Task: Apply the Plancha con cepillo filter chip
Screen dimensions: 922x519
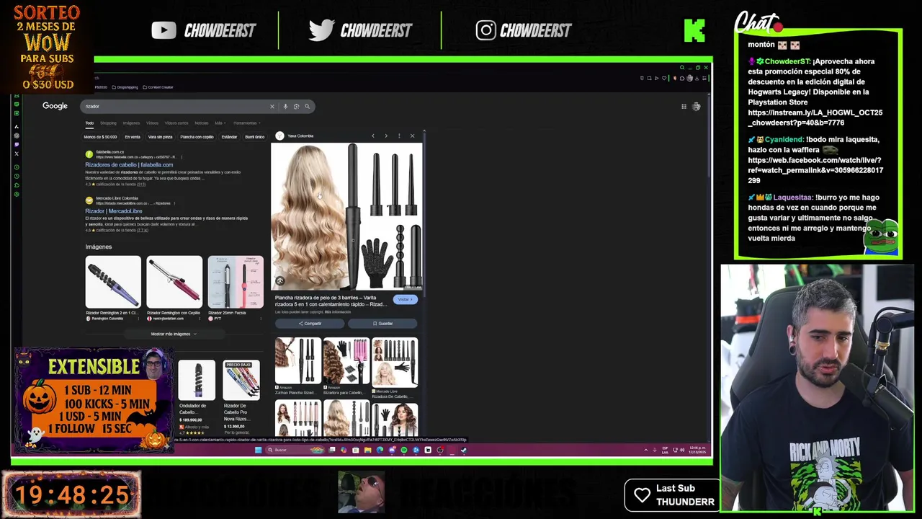Action: 197,136
